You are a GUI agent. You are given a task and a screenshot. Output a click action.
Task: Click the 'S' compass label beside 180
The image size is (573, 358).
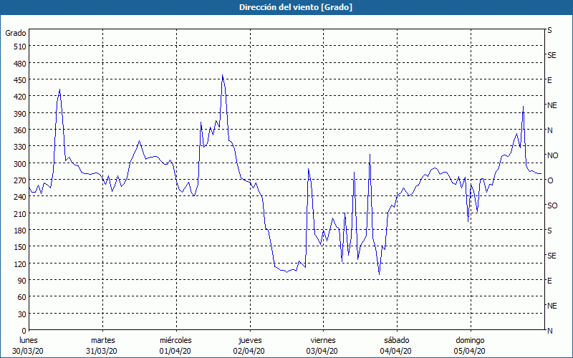click(x=549, y=231)
